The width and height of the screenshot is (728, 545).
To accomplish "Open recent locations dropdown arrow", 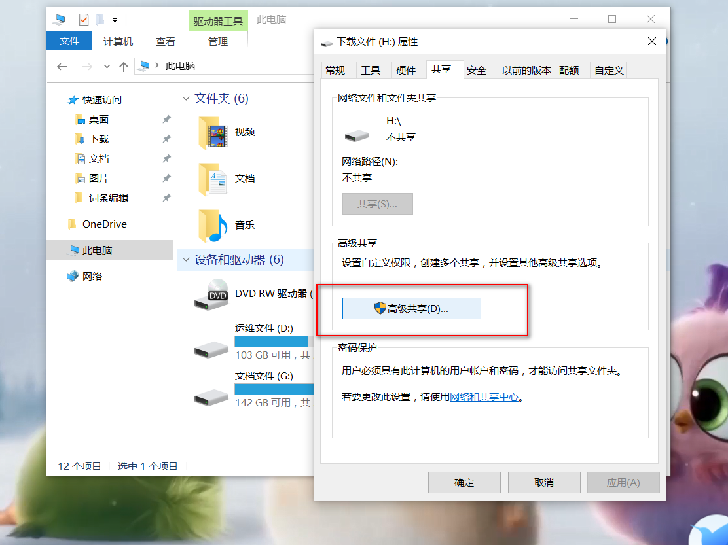I will [x=107, y=67].
